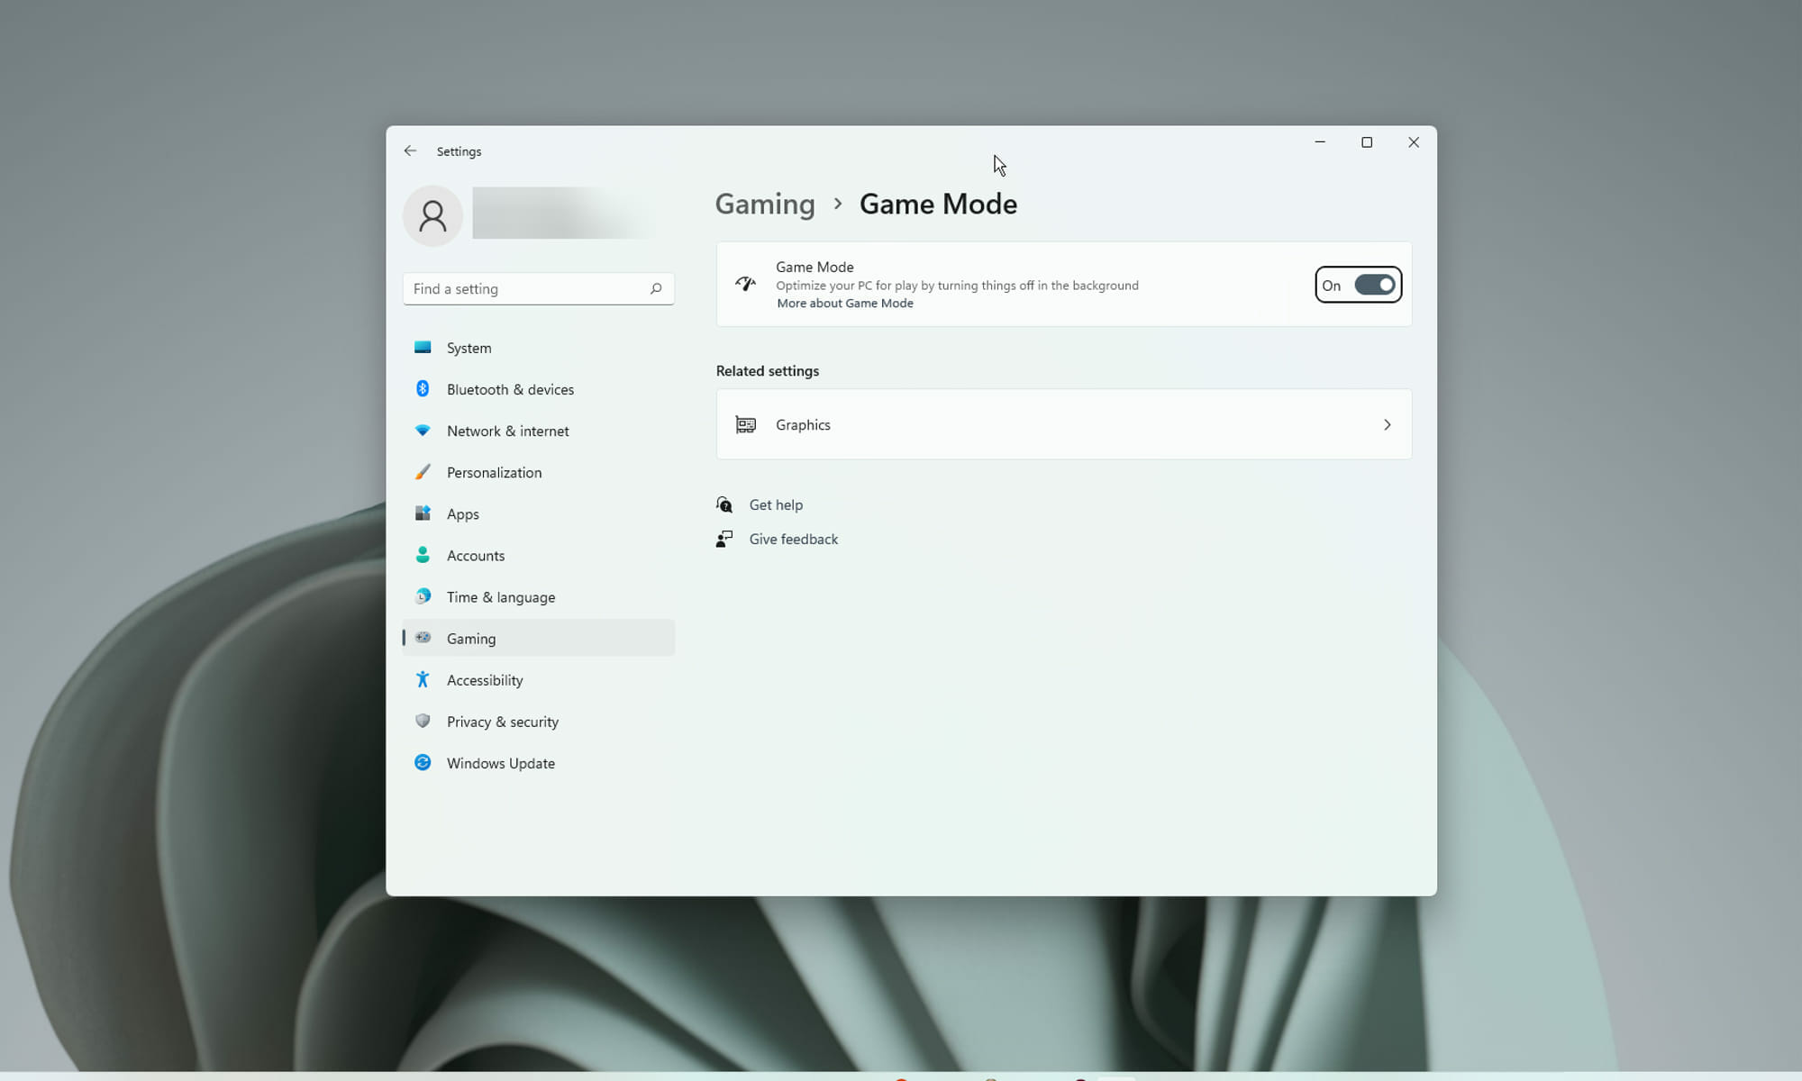Minimize the Settings window
Image resolution: width=1802 pixels, height=1081 pixels.
[1320, 142]
